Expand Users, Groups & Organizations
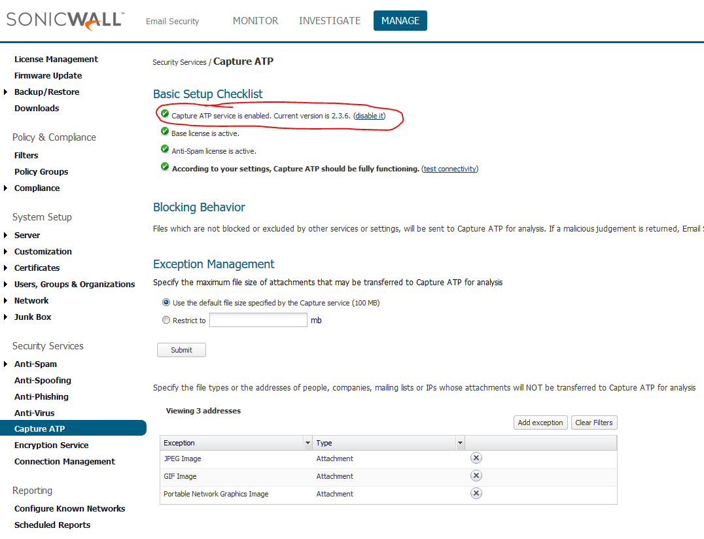The image size is (704, 539). [5, 284]
